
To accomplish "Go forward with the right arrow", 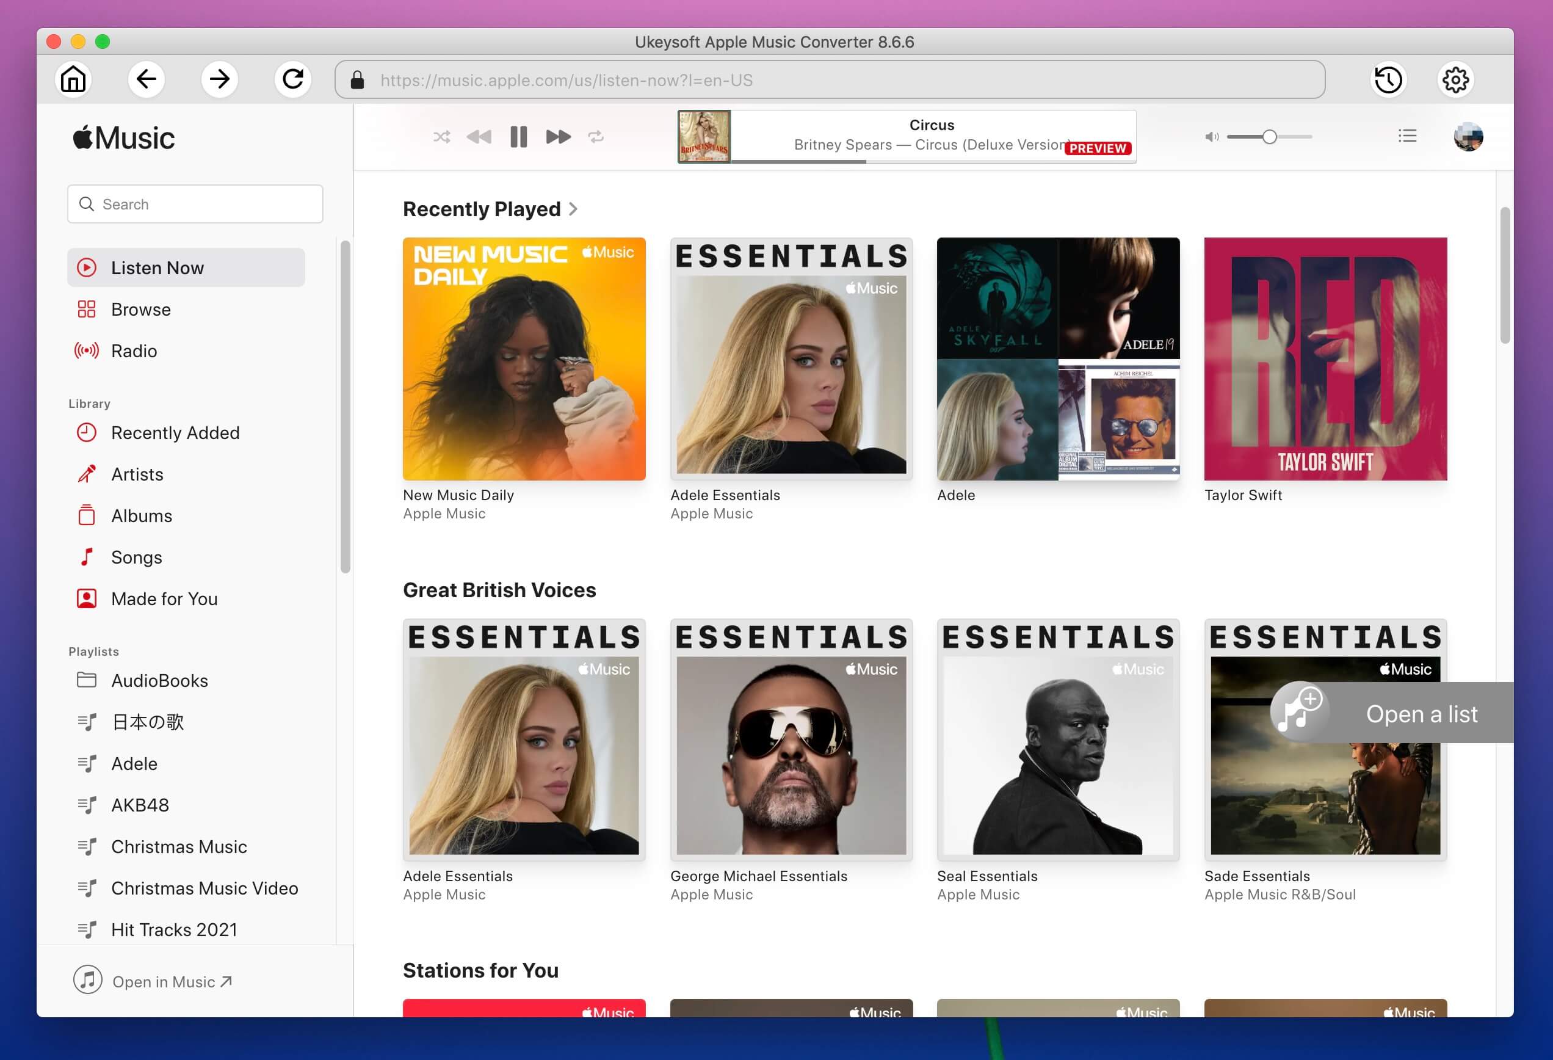I will (219, 79).
